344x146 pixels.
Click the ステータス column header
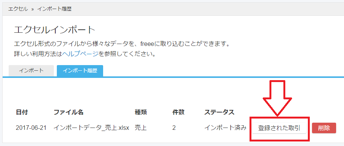(x=219, y=113)
